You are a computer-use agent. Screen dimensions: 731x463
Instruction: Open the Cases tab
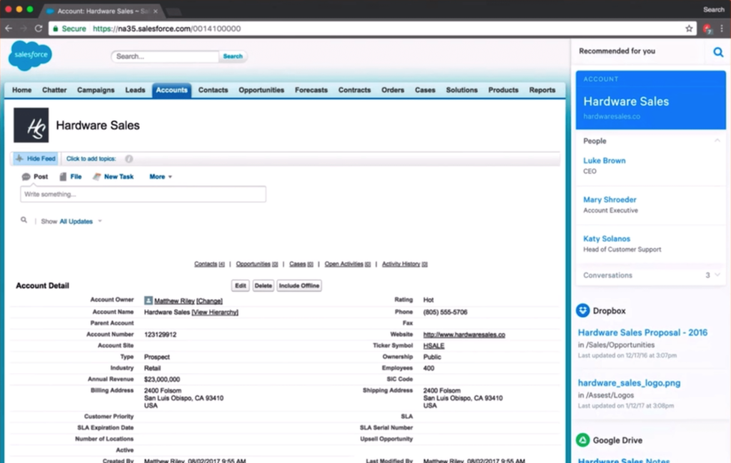coord(425,90)
